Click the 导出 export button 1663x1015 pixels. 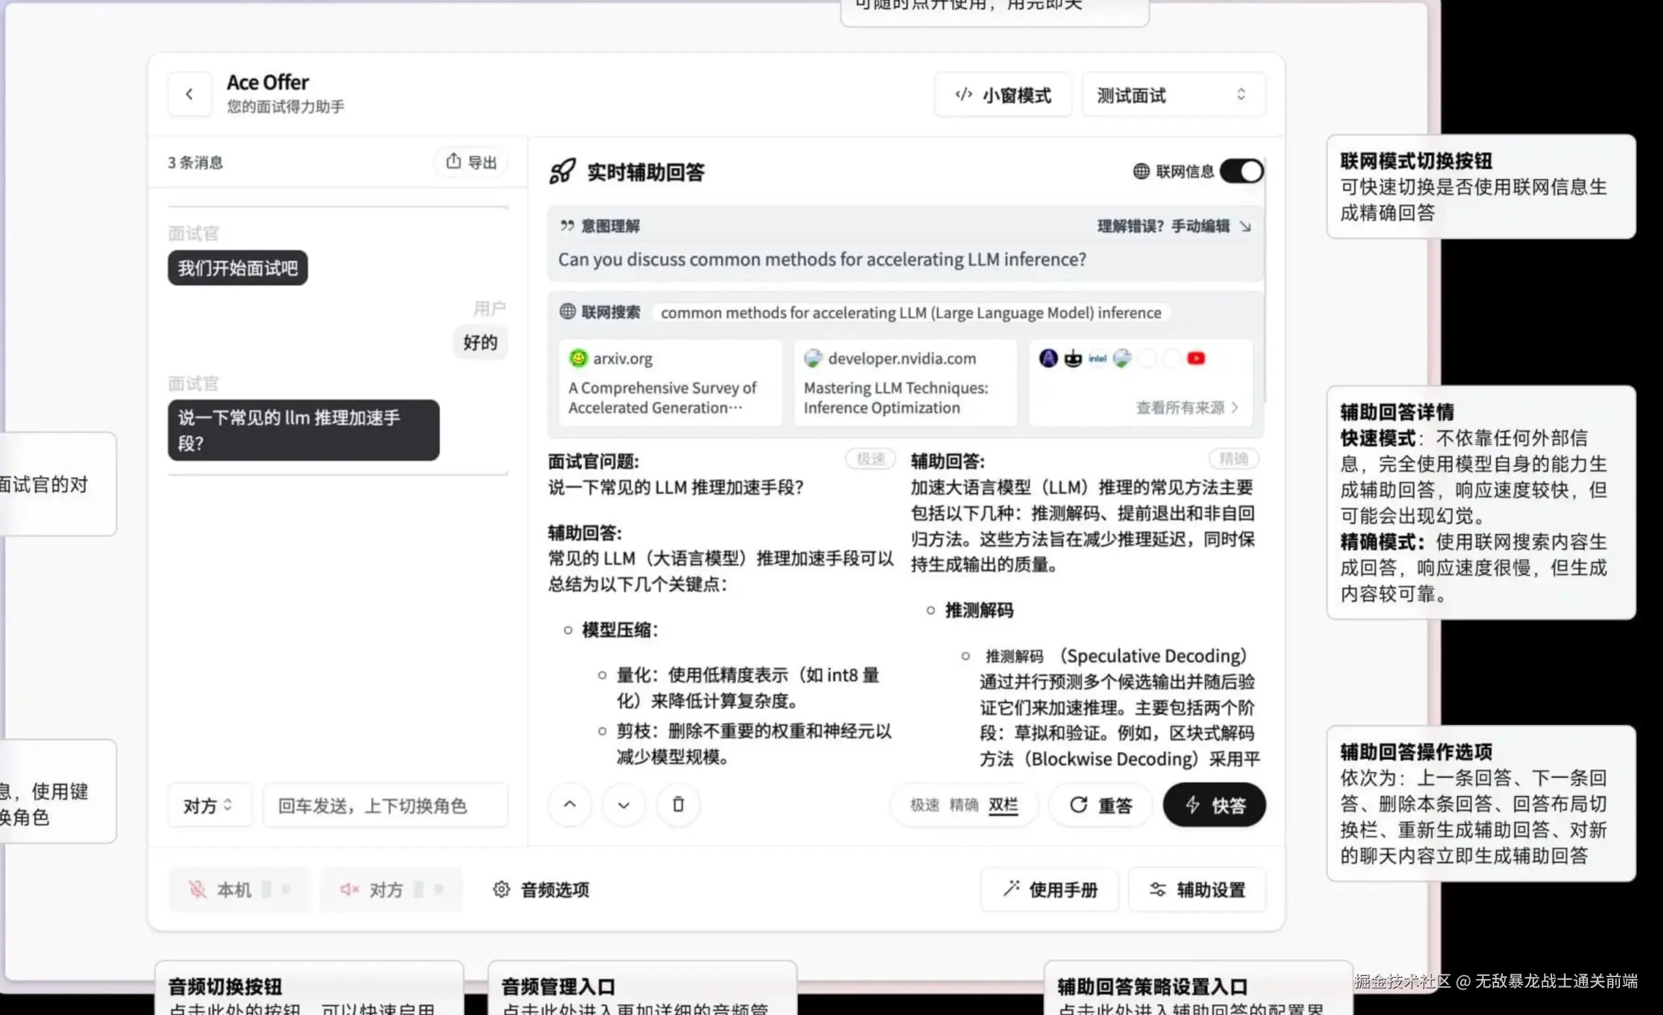[471, 162]
